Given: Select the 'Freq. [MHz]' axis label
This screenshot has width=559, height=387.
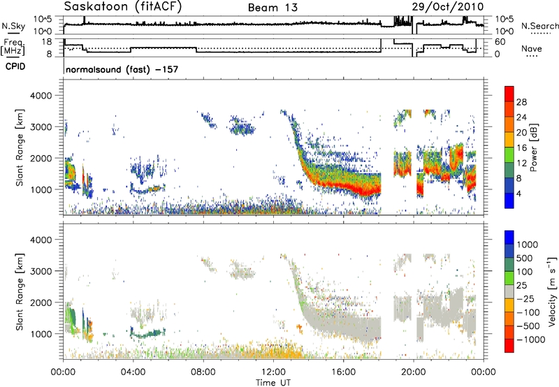Looking at the screenshot, I should 14,47.
